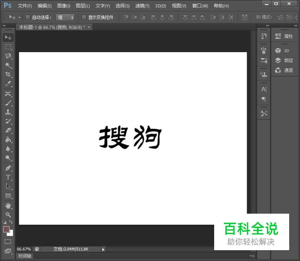Open the 窗口(W) menu

coord(200,6)
